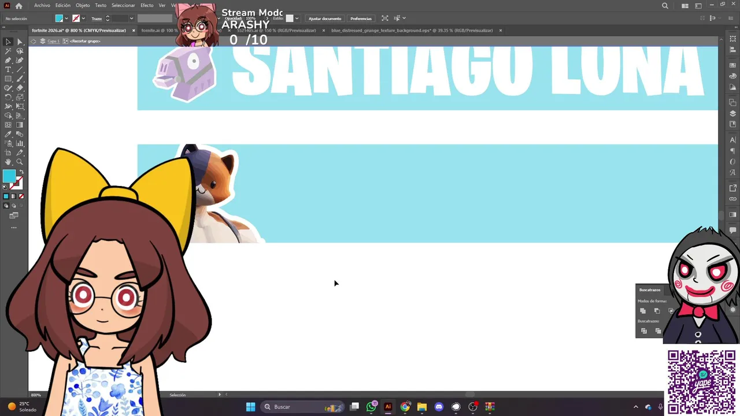Select the Paintbrush tool

pos(20,79)
